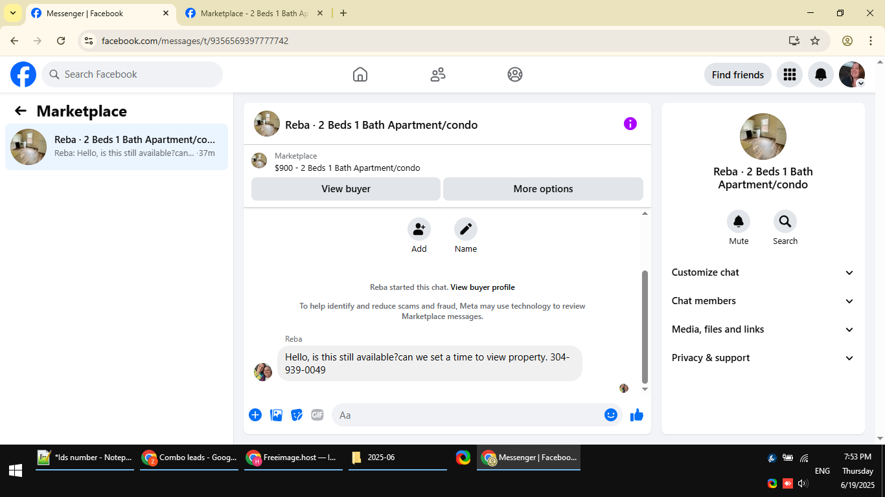885x497 pixels.
Task: Bookmark this page with star icon
Action: (815, 41)
